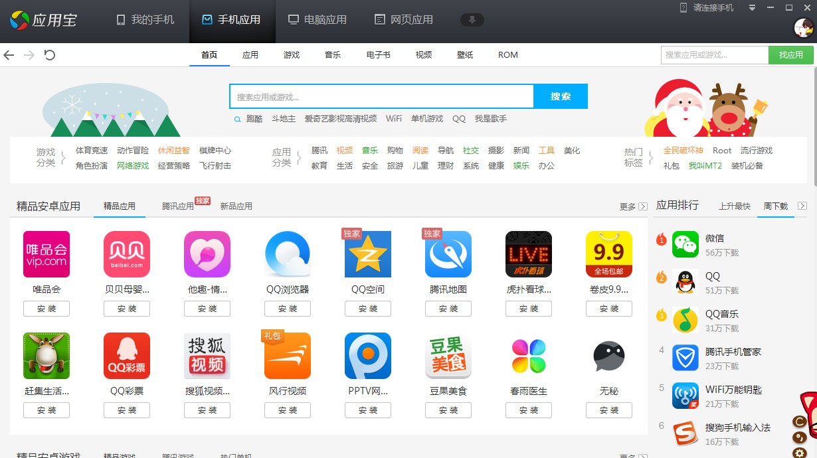817x458 pixels.
Task: Open the 音乐 navigation tab
Action: tap(333, 55)
